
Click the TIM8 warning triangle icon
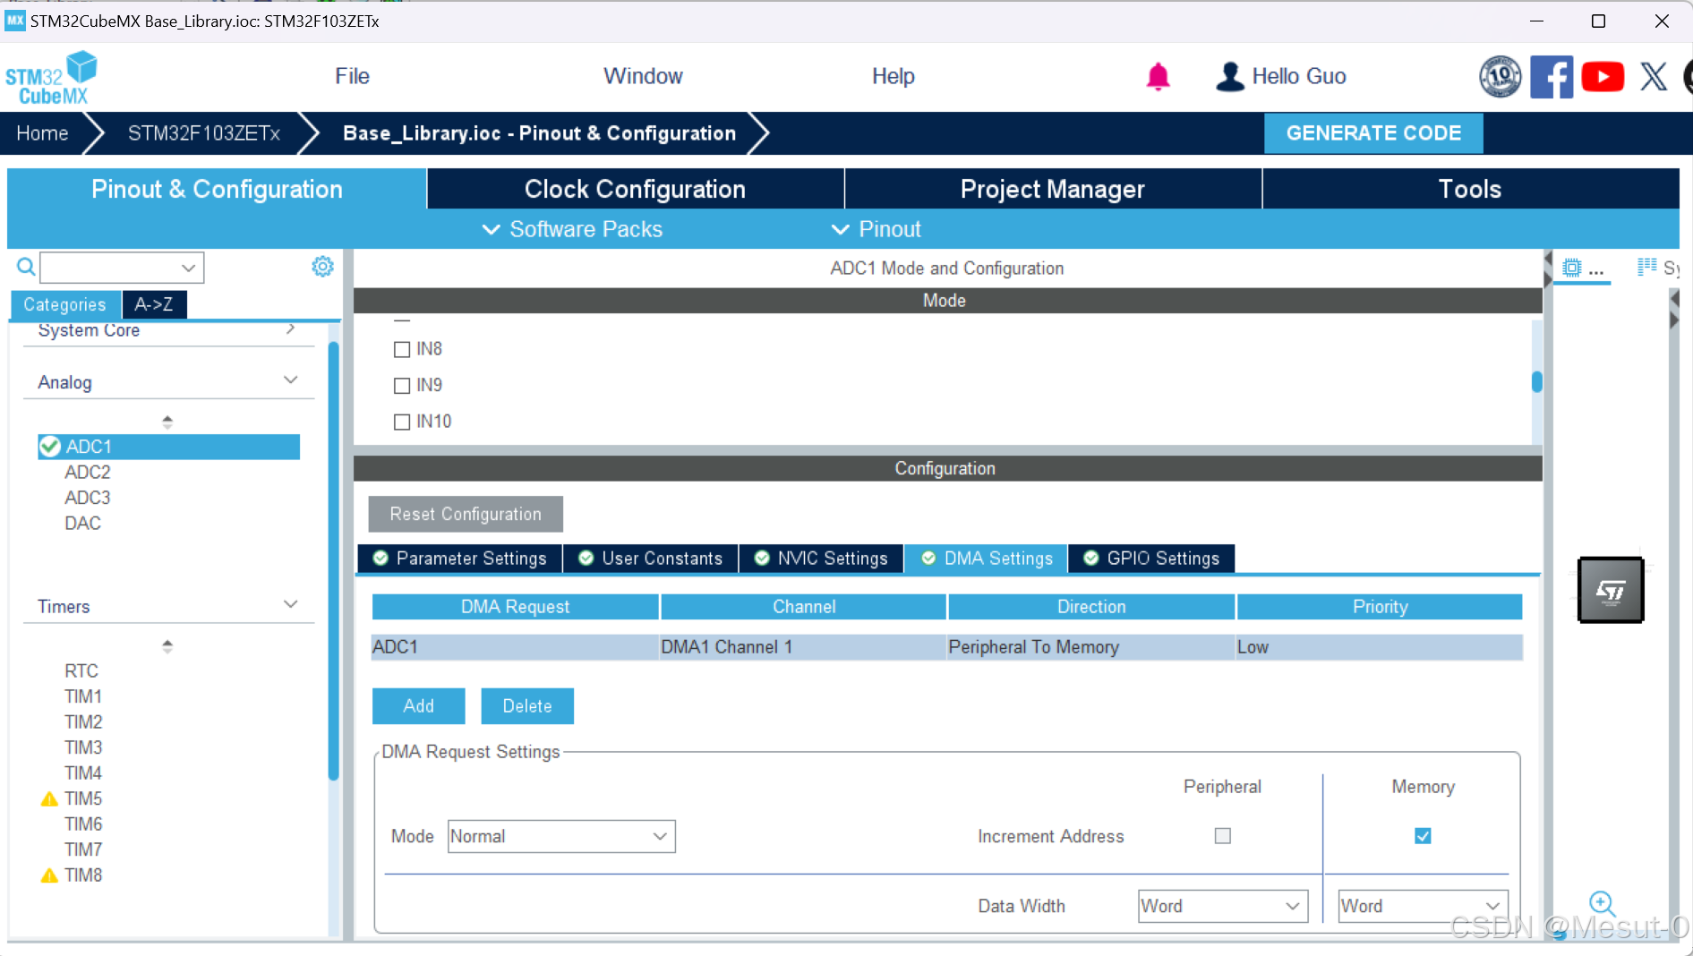[49, 875]
